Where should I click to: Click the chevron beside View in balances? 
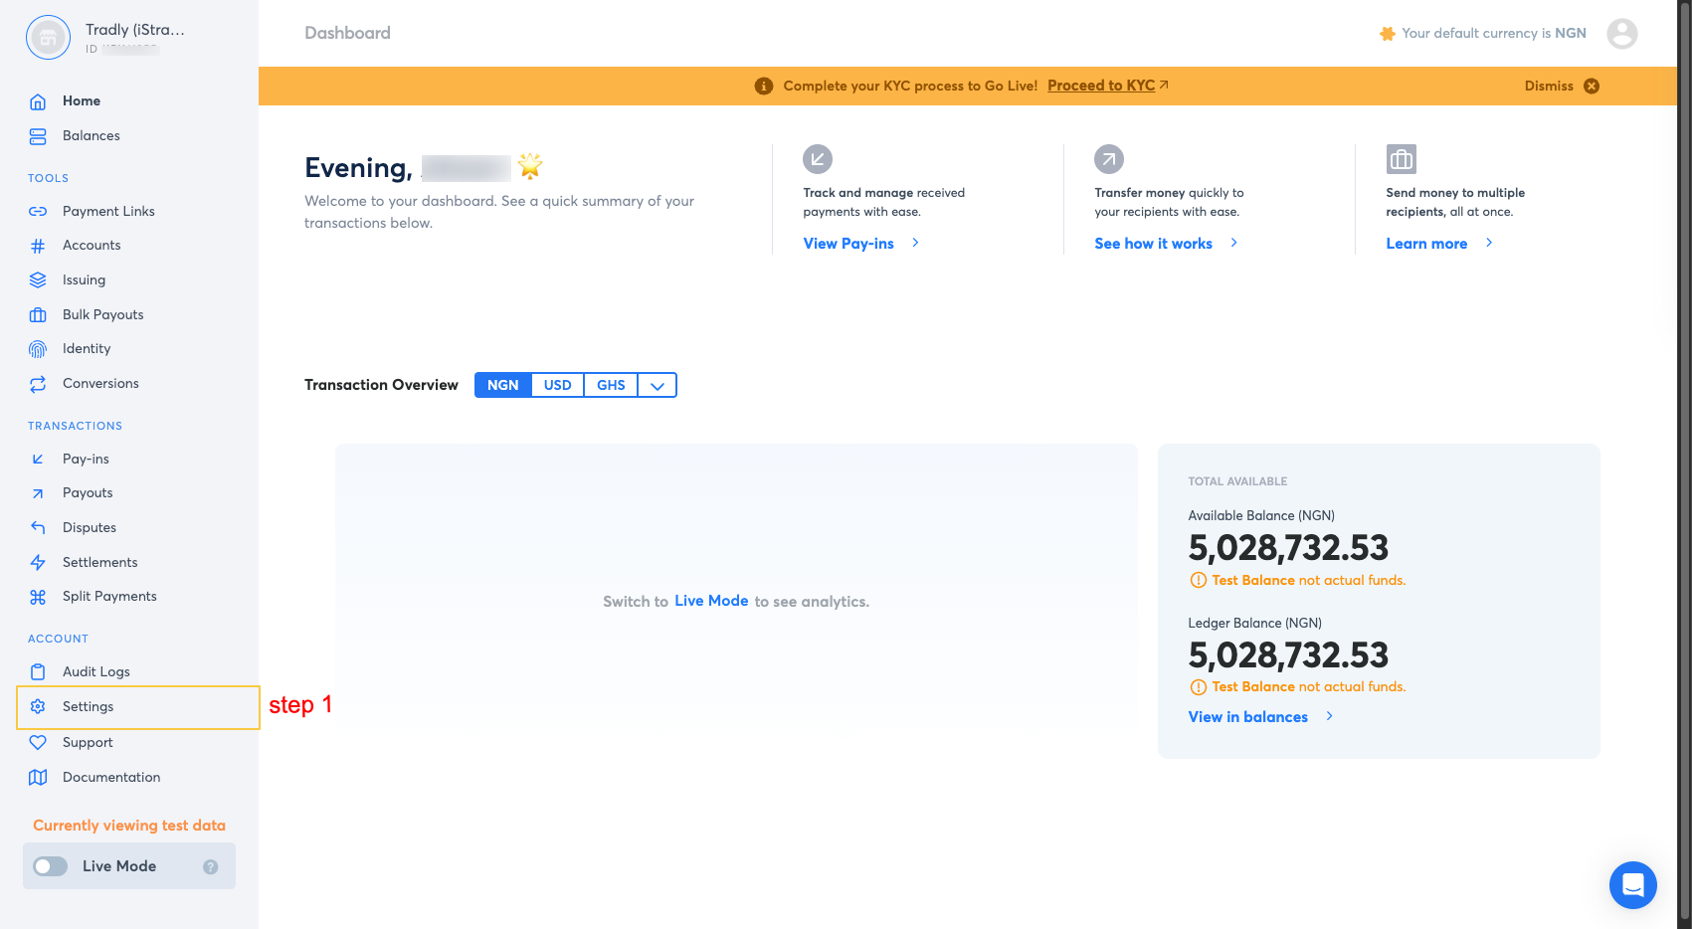pos(1329,717)
